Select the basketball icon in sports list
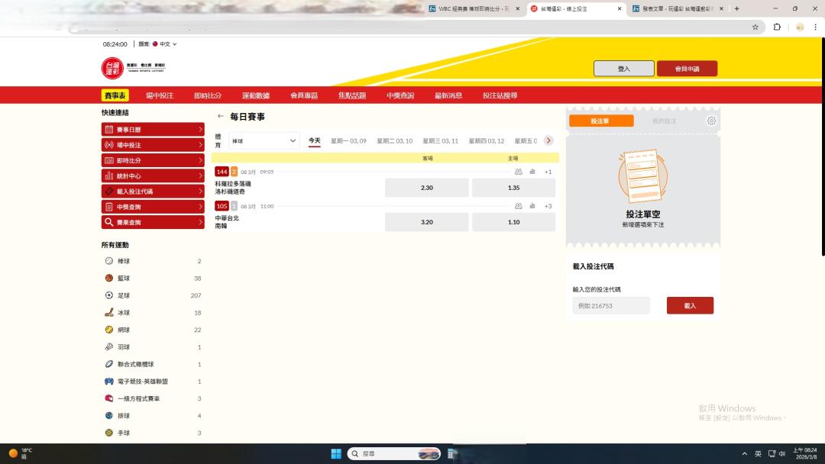 point(108,279)
